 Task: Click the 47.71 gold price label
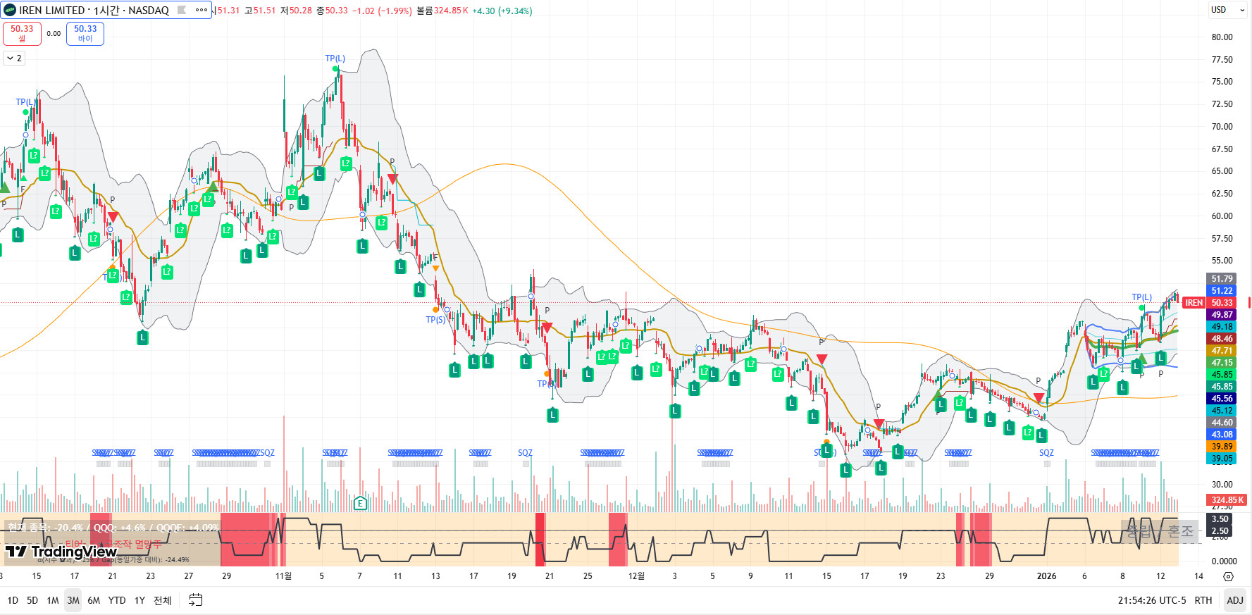pos(1222,351)
